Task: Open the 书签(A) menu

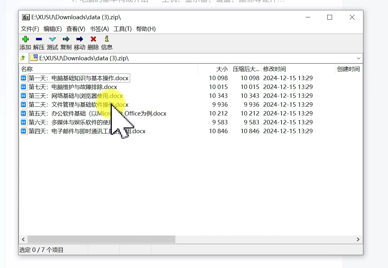Action: (x=99, y=29)
